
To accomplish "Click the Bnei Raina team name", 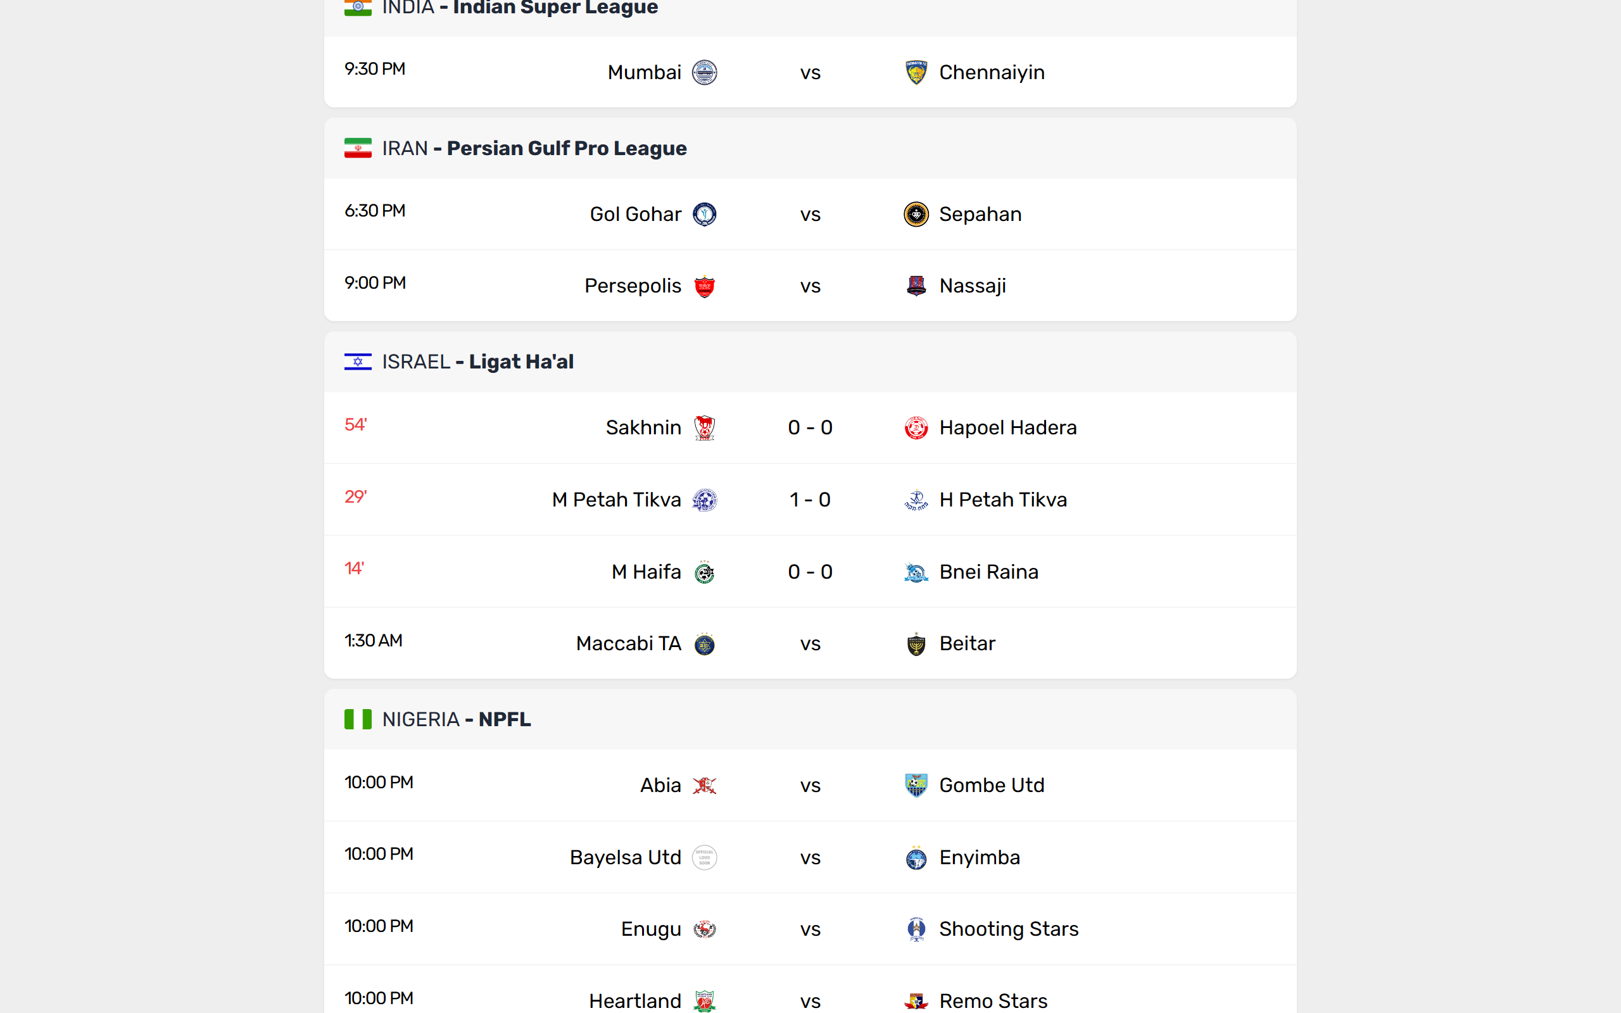I will click(x=988, y=572).
